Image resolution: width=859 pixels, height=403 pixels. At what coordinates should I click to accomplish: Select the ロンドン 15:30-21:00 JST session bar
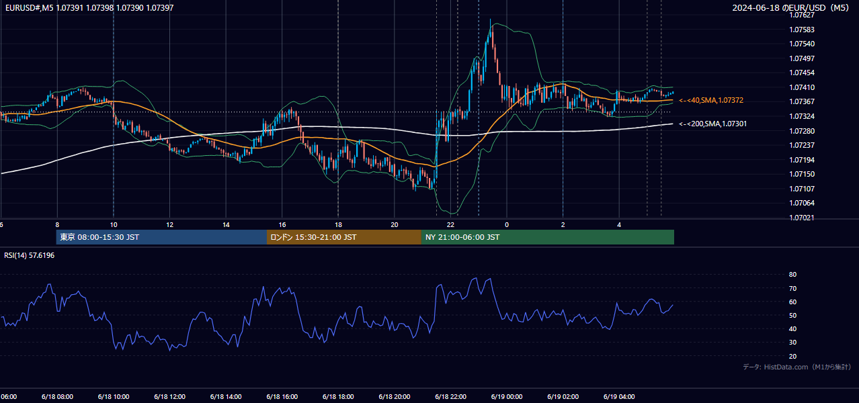point(343,237)
